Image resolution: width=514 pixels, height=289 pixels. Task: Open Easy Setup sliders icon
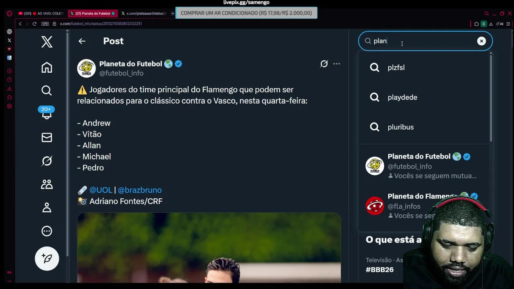(x=508, y=24)
